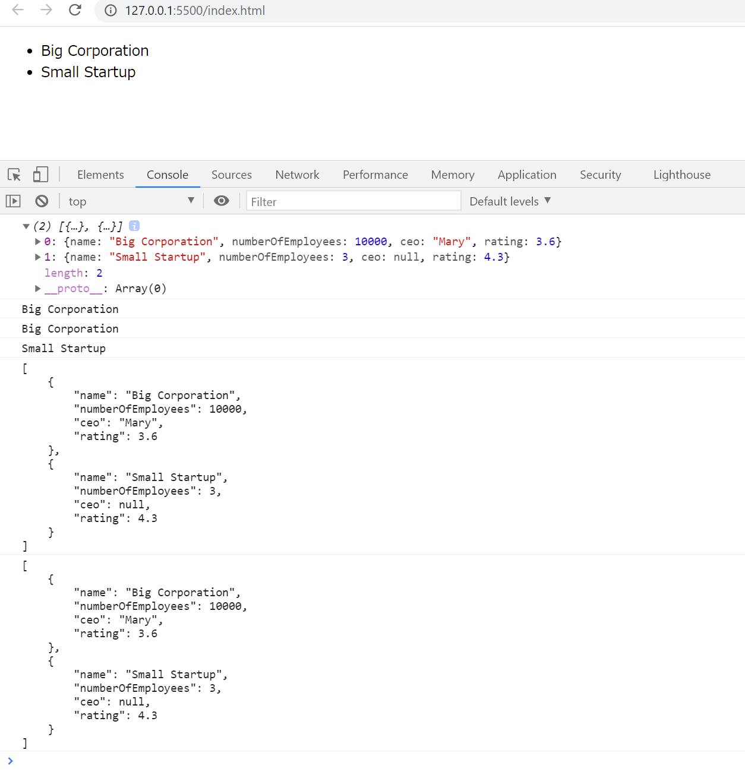Toggle the device toolbar emulation
The height and width of the screenshot is (775, 745).
pyautogui.click(x=40, y=174)
